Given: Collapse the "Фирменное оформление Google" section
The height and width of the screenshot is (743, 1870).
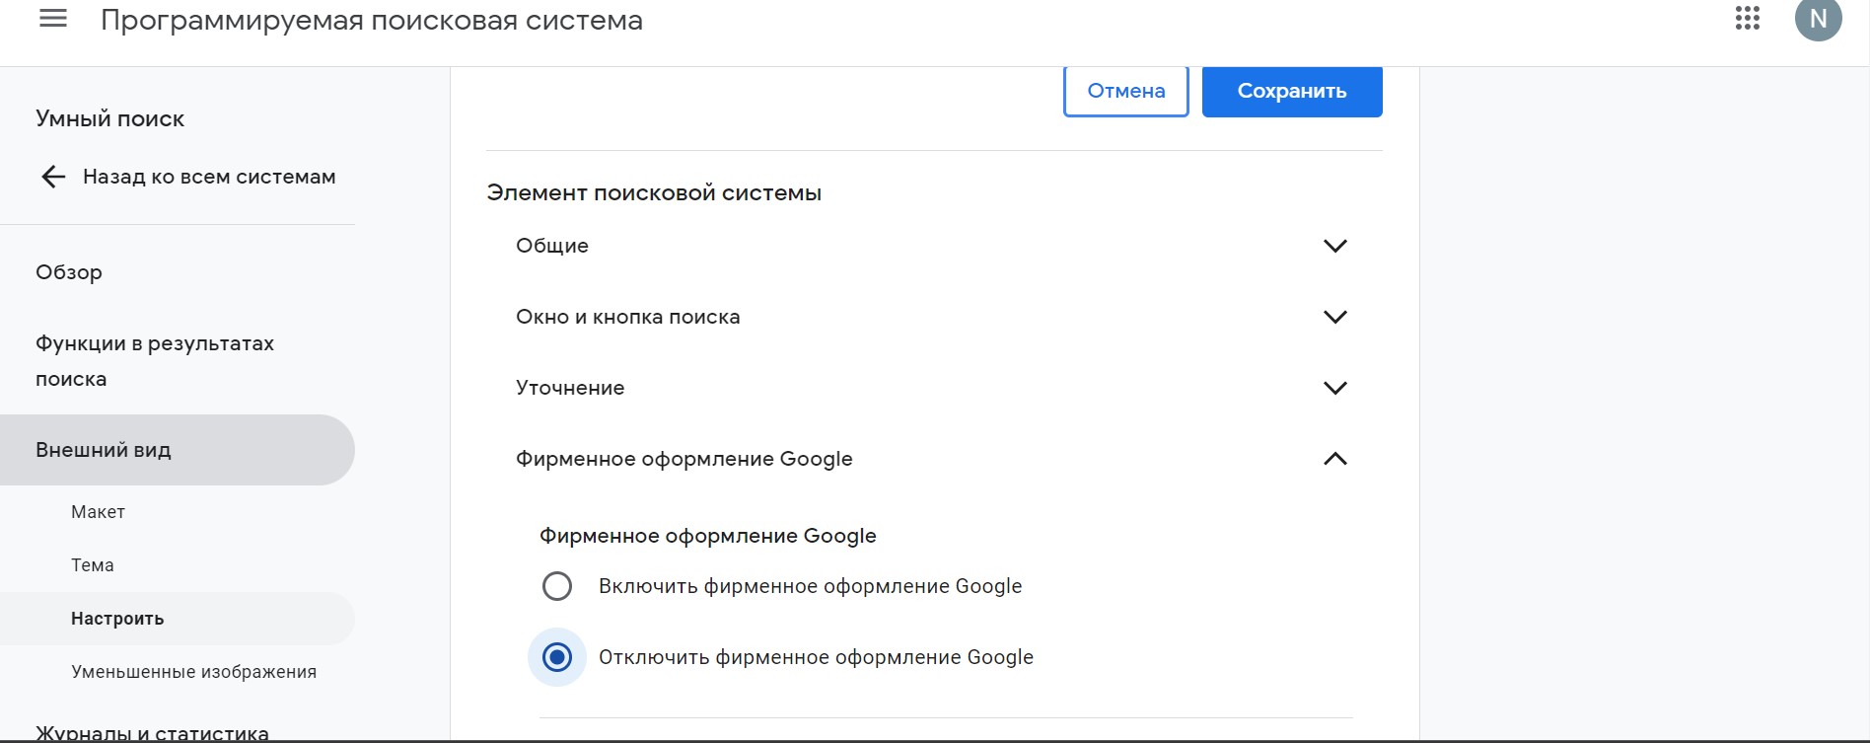Looking at the screenshot, I should coord(1334,459).
